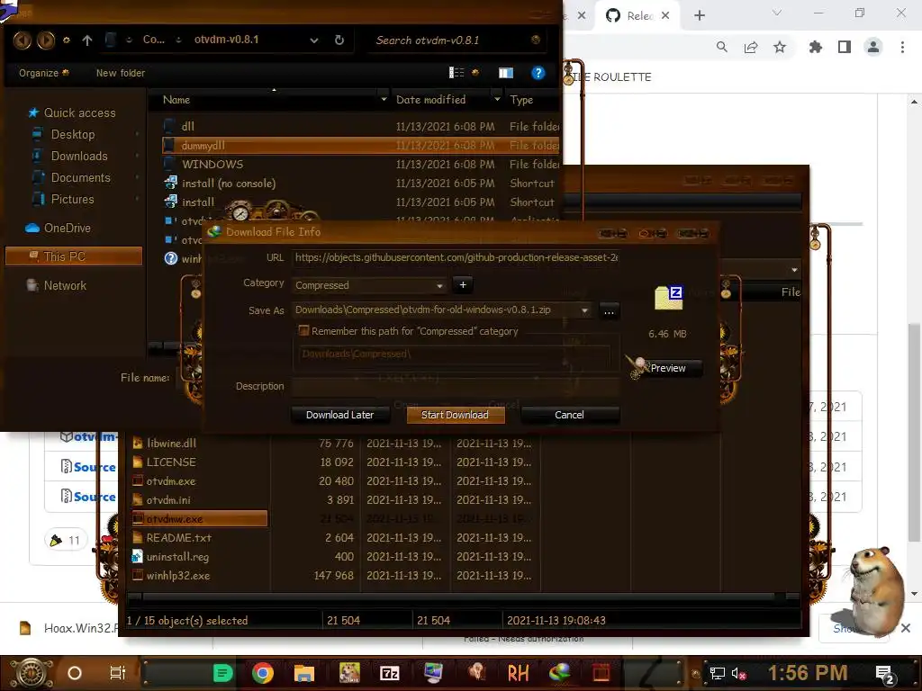Image resolution: width=922 pixels, height=691 pixels.
Task: Click New folder in explorer toolbar
Action: pos(121,73)
